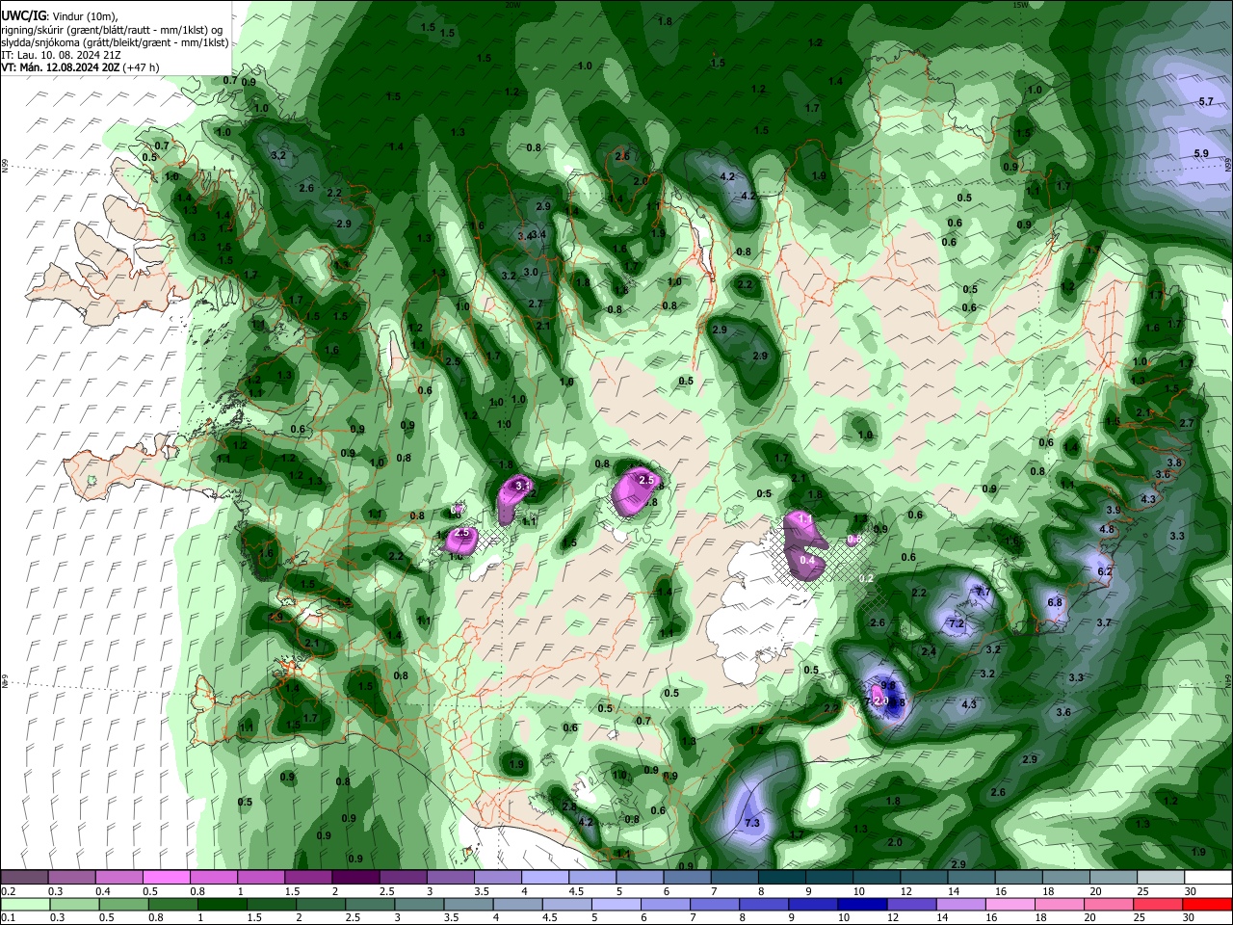Image resolution: width=1233 pixels, height=925 pixels.
Task: Click the "5.7" precipitation value on the map
Action: click(x=1206, y=101)
